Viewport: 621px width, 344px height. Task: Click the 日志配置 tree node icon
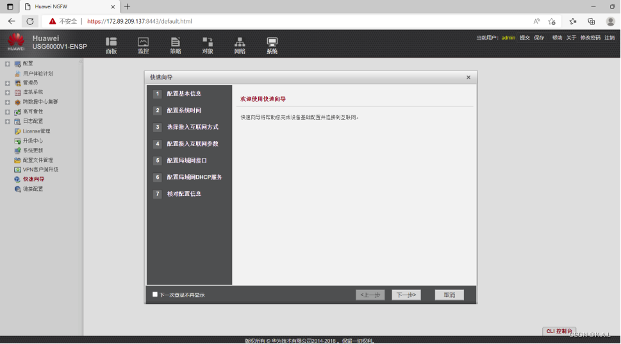tap(17, 121)
